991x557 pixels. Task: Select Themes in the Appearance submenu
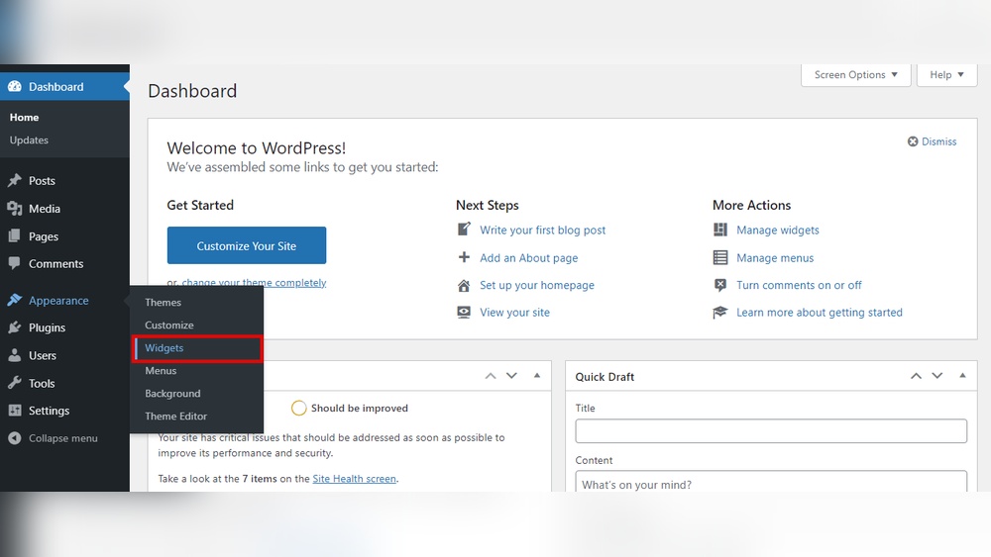point(164,302)
